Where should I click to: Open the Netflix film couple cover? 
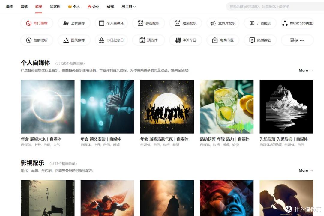point(286,198)
